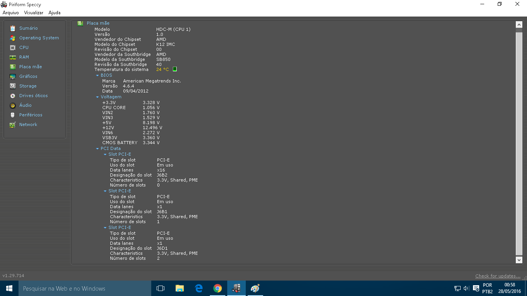
Task: Collapse the BIOS section
Action: click(x=98, y=76)
